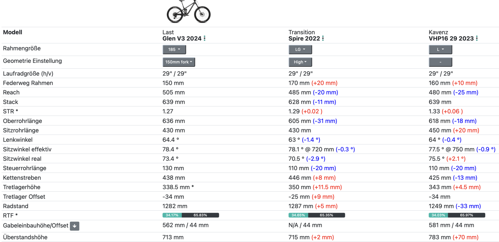The width and height of the screenshot is (499, 242).
Task: Click the VHP16 29 2023 model name
Action: tap(451, 39)
